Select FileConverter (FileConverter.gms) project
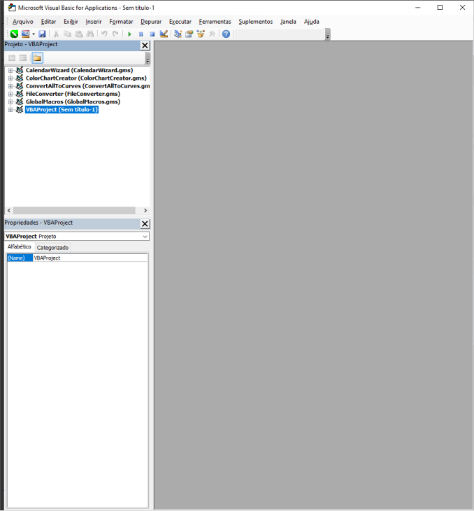The width and height of the screenshot is (474, 511). 73,94
